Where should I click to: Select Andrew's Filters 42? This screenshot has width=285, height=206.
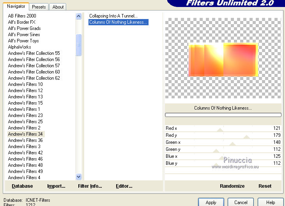[25, 153]
